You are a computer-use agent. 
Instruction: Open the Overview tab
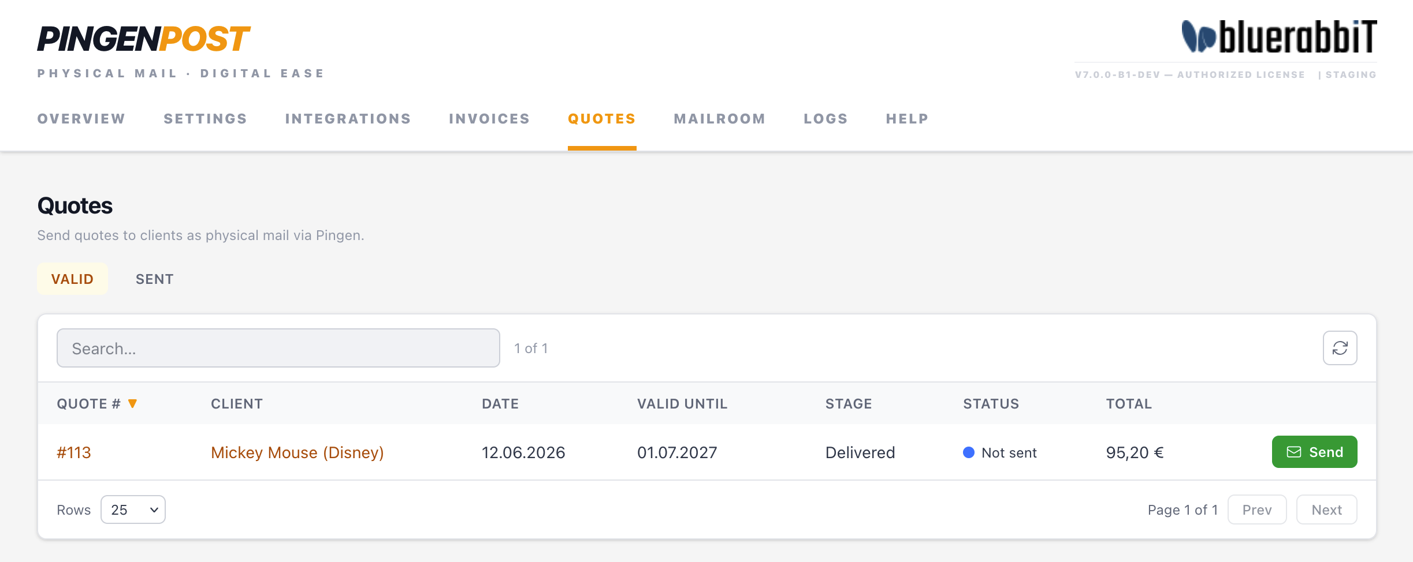[x=81, y=119]
